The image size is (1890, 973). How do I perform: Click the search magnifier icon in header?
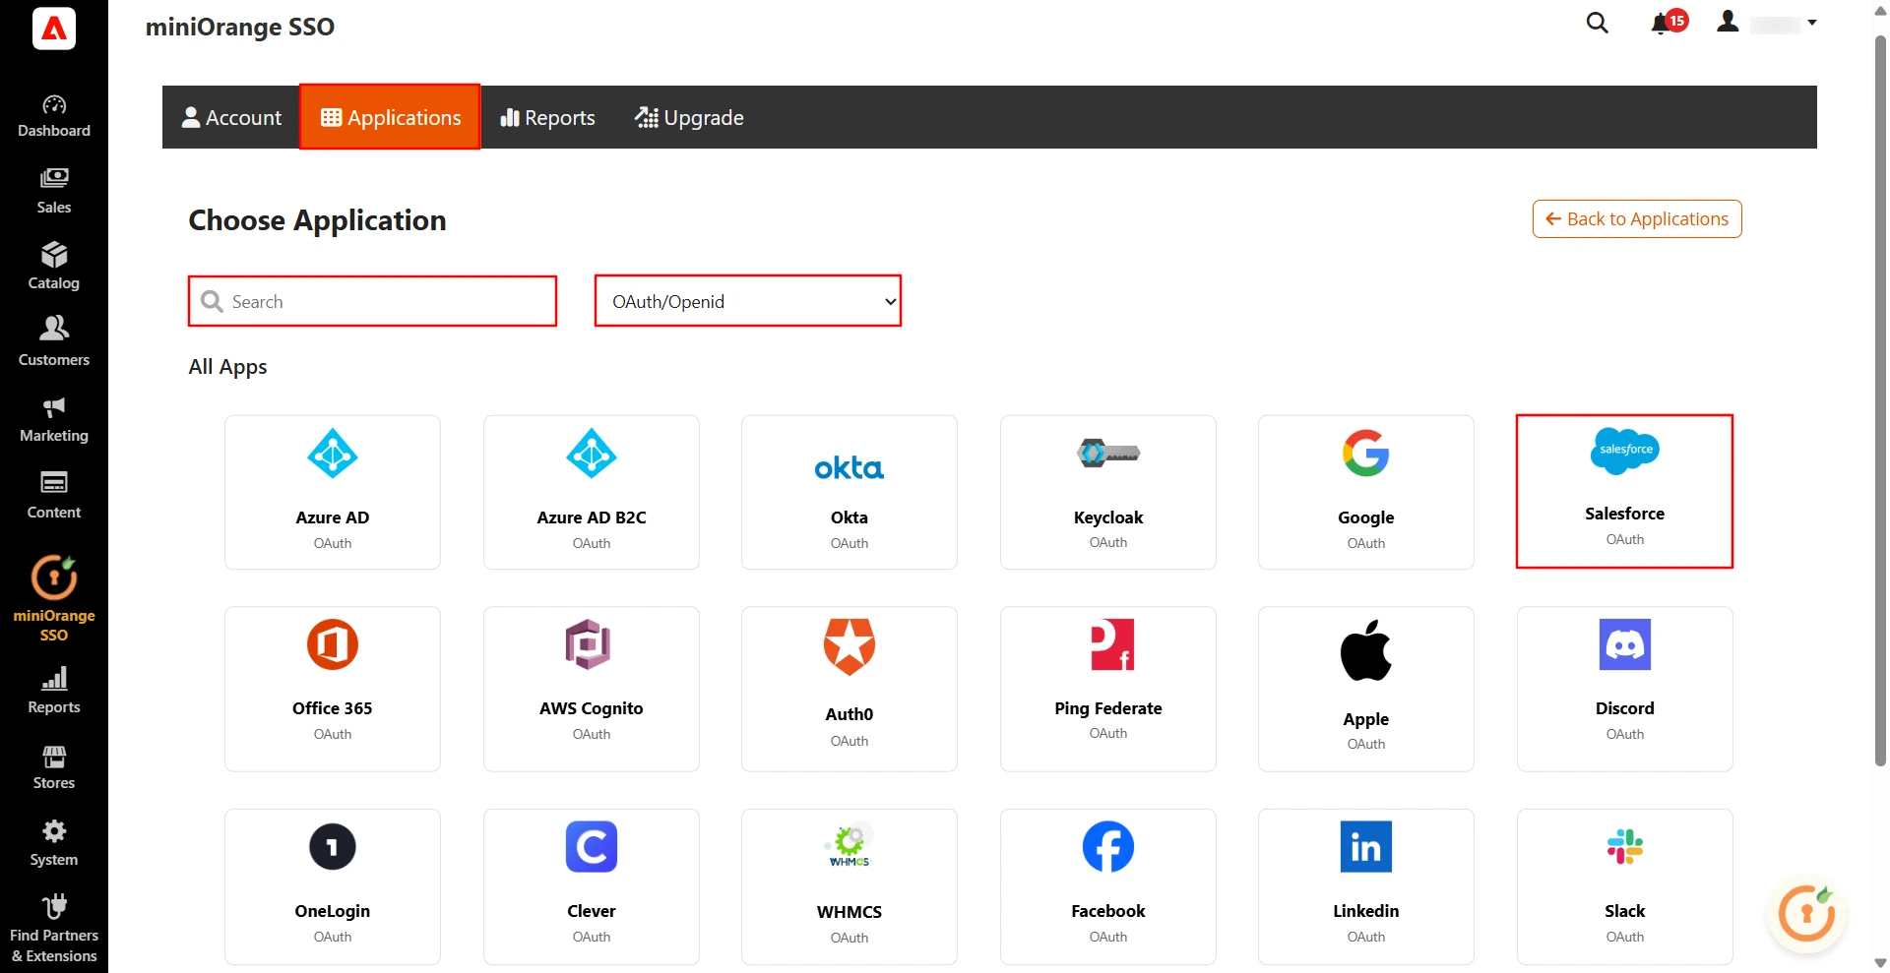(1597, 23)
